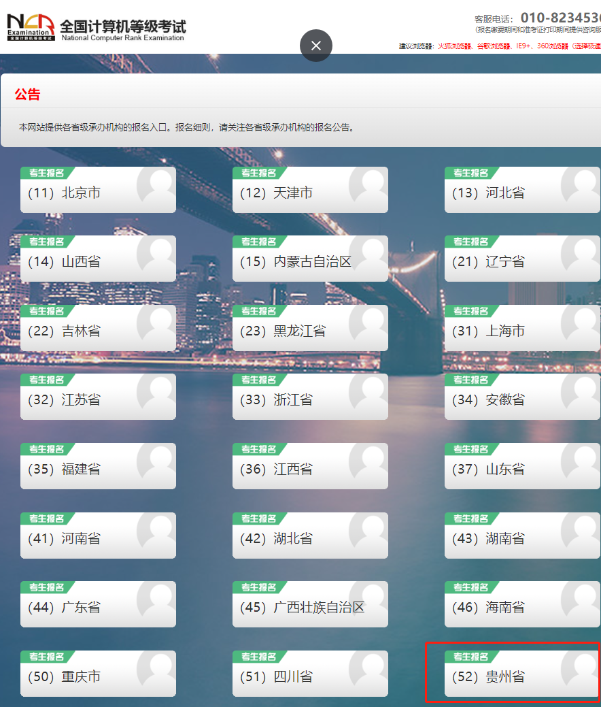Click the avatar icon on 北京市 card
The image size is (601, 707).
click(x=158, y=185)
